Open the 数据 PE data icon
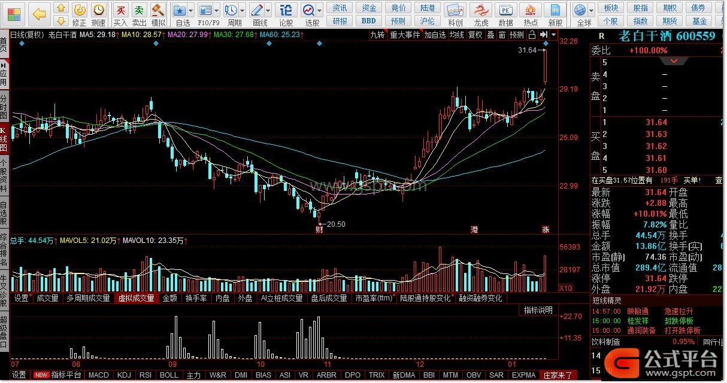This screenshot has width=727, height=383. click(506, 14)
